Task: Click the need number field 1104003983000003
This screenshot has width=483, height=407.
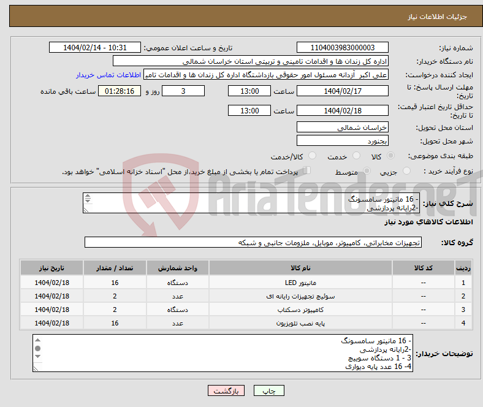Action: 343,47
